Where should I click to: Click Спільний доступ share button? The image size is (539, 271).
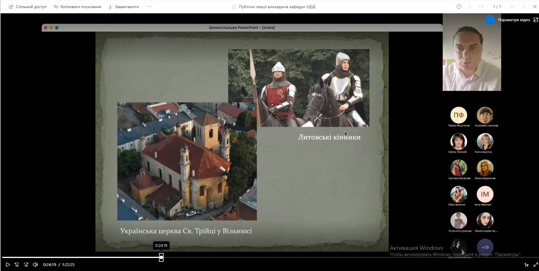point(28,7)
